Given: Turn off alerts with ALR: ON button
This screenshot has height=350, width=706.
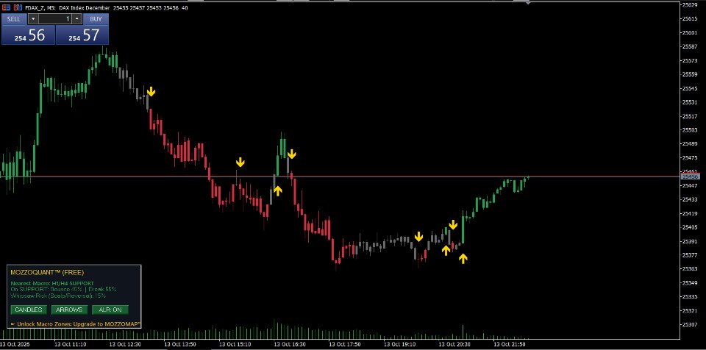Looking at the screenshot, I should 110,310.
